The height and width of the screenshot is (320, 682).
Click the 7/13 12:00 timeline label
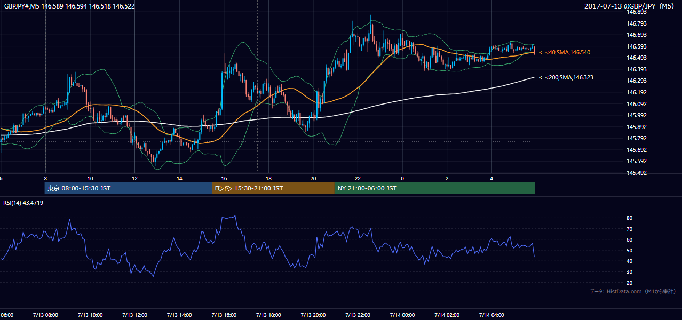pyautogui.click(x=134, y=315)
